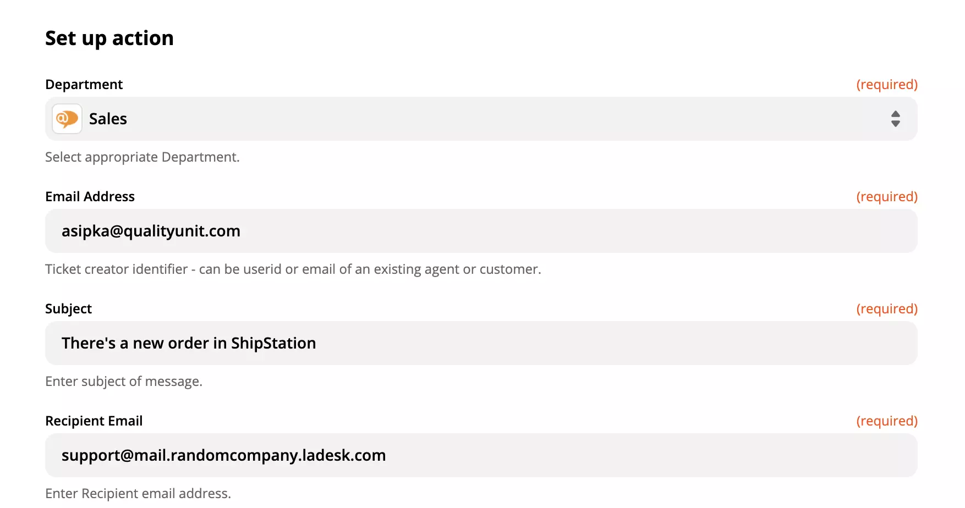
Task: Click the Ticket creator identifier hint text
Action: coord(292,269)
